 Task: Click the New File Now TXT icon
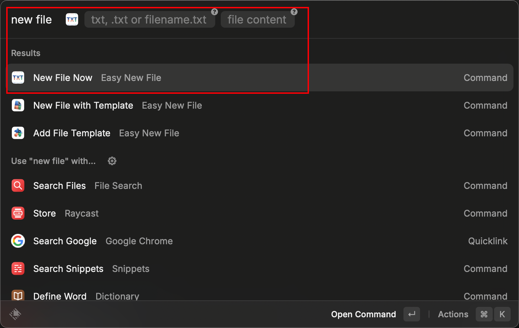tap(18, 78)
